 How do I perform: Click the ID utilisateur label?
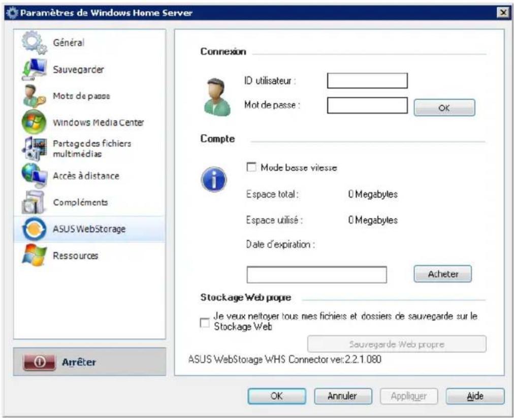coord(270,81)
